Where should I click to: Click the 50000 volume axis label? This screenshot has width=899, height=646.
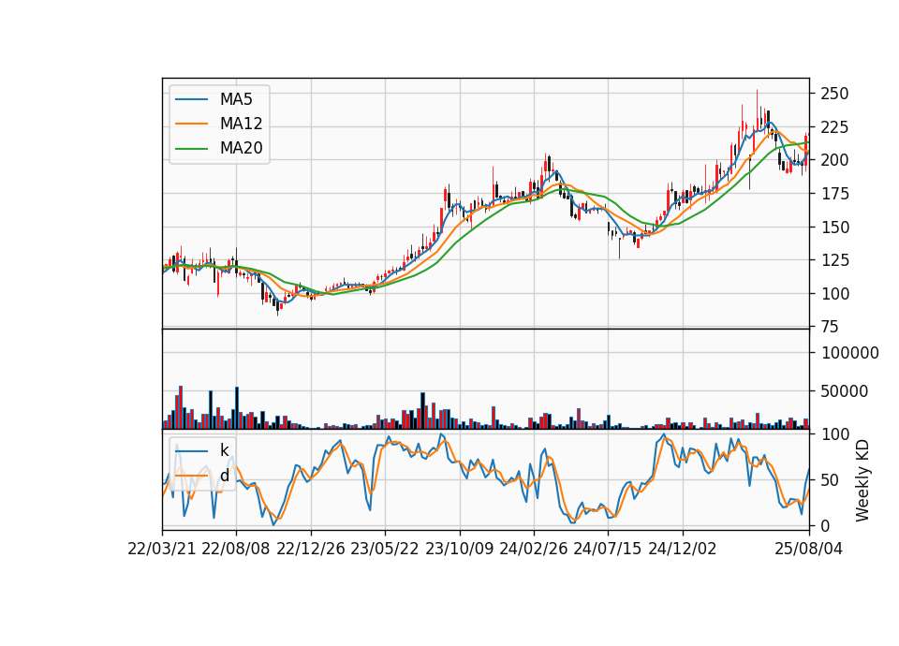(x=845, y=391)
